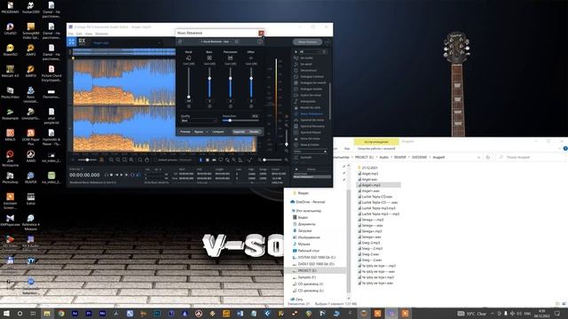The height and width of the screenshot is (319, 568).
Task: Click the Compare button in Music Rebalance
Action: tap(218, 132)
